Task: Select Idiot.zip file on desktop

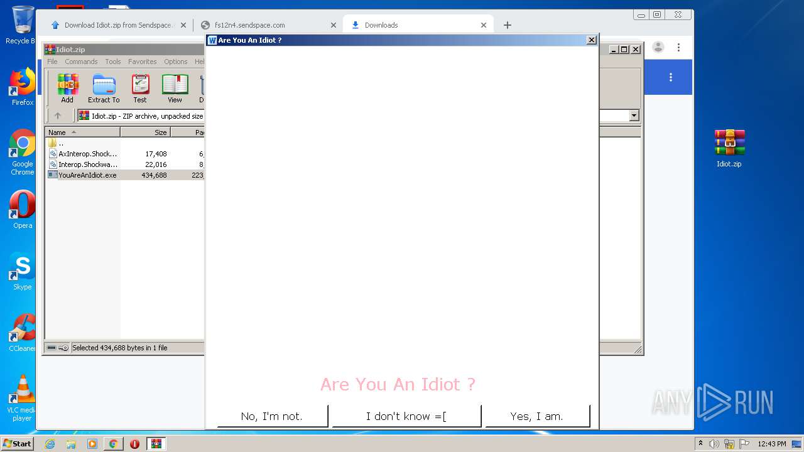Action: (729, 148)
